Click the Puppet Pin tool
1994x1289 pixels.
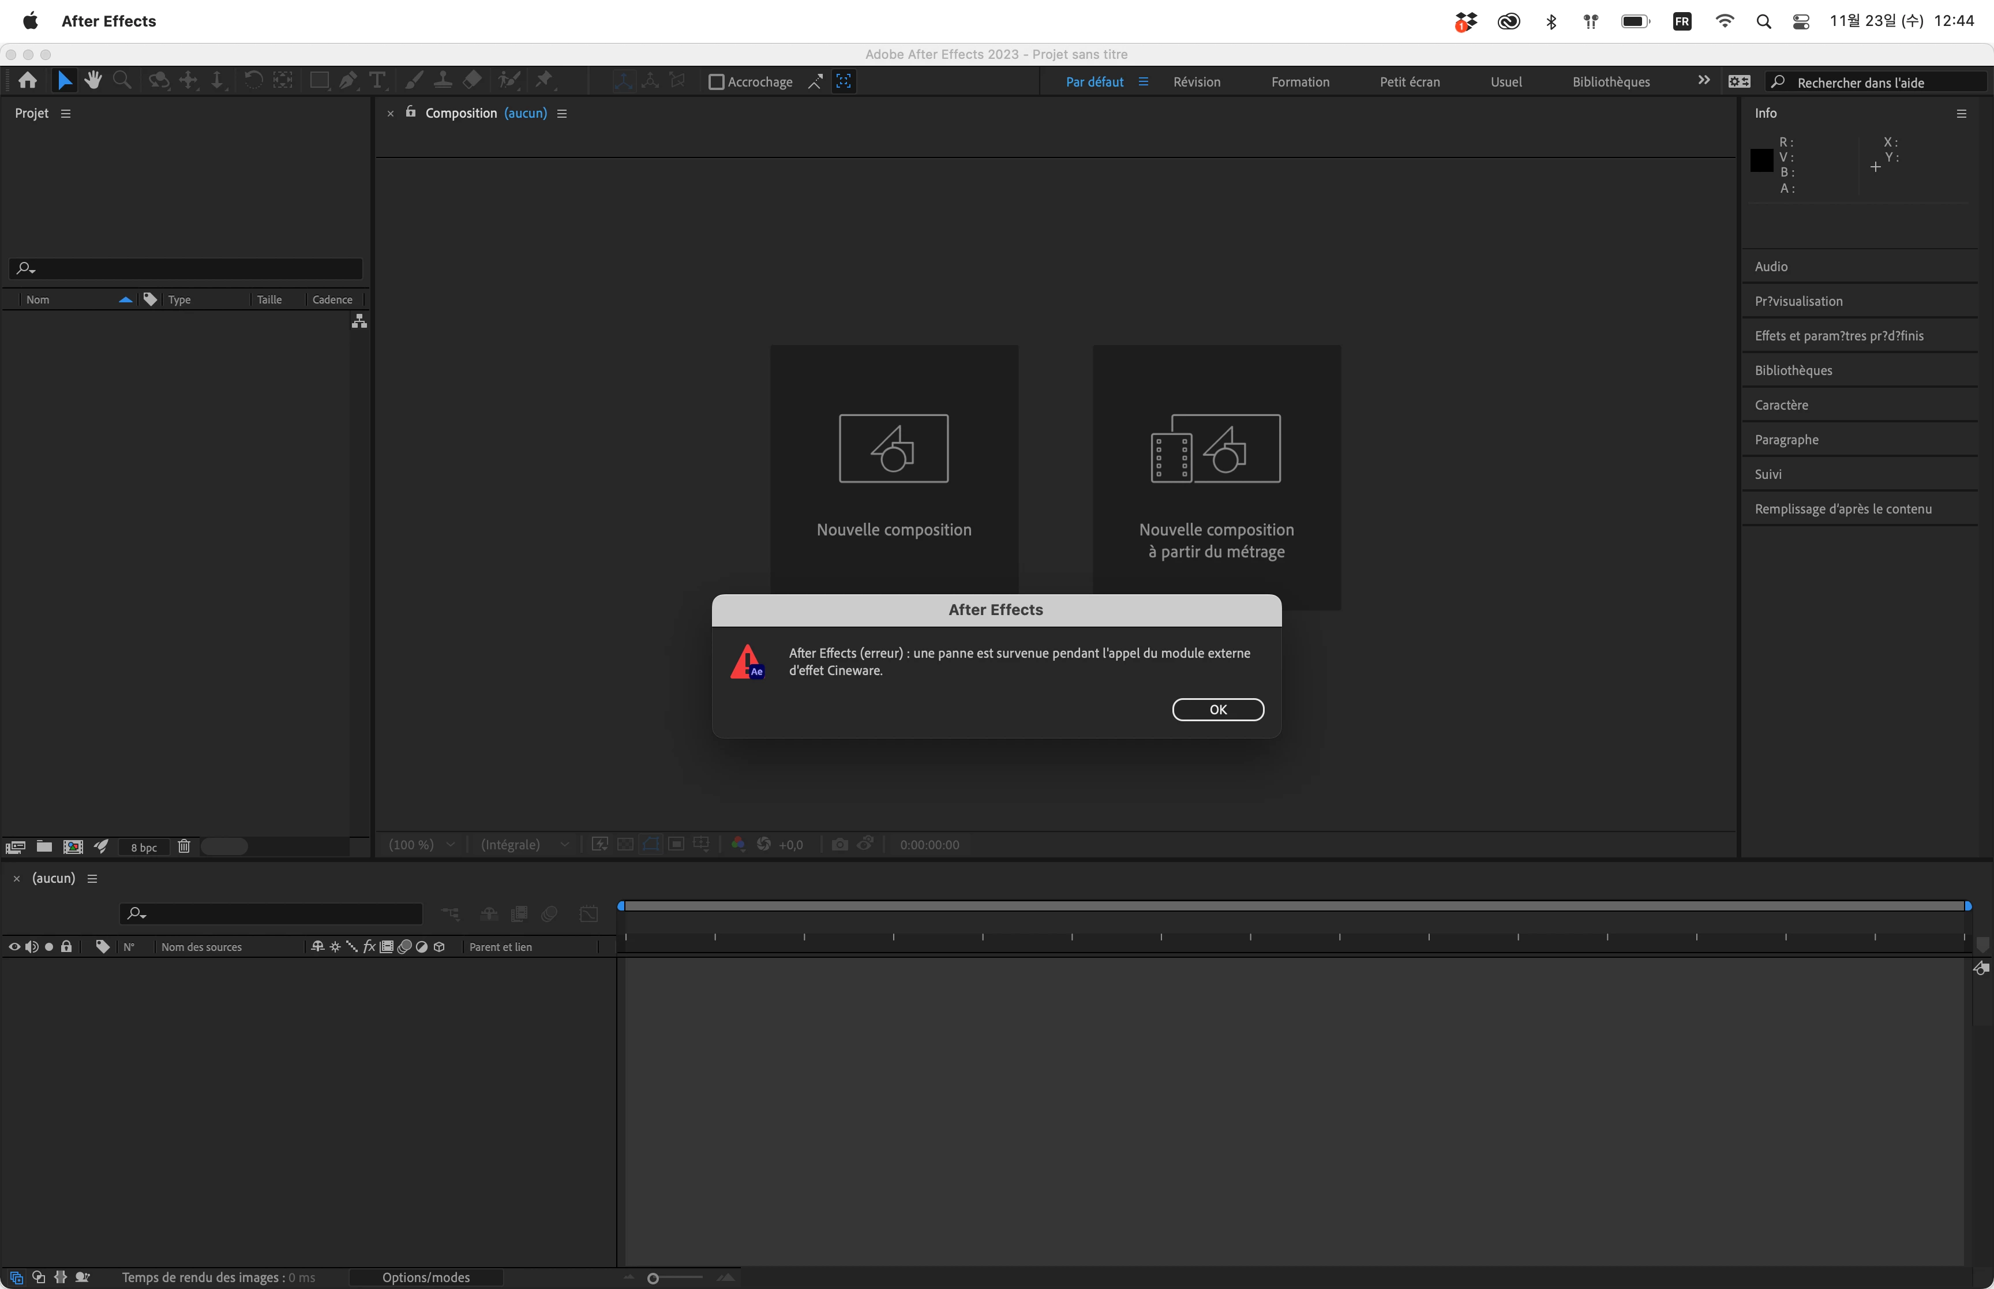pos(545,81)
